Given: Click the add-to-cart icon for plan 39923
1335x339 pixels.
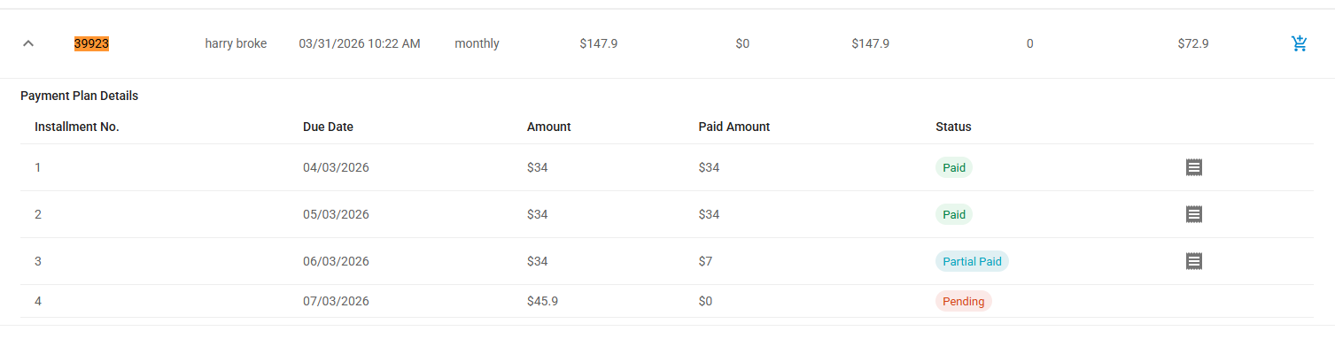Looking at the screenshot, I should tap(1300, 43).
